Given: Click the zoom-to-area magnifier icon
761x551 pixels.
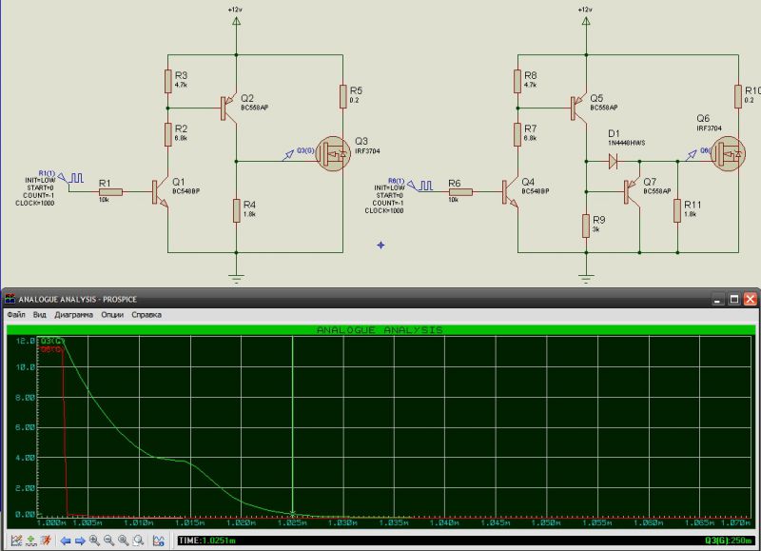Looking at the screenshot, I should coord(138,541).
